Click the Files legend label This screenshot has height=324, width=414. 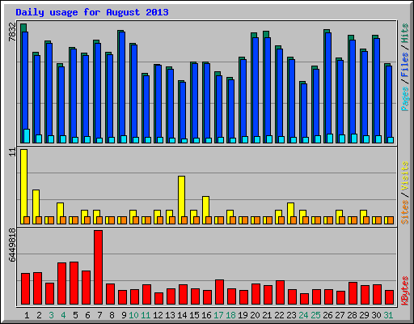point(405,65)
